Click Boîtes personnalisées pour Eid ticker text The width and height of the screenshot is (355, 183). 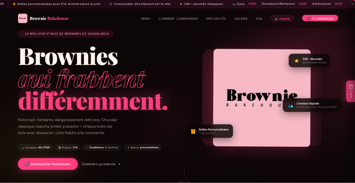click(59, 4)
